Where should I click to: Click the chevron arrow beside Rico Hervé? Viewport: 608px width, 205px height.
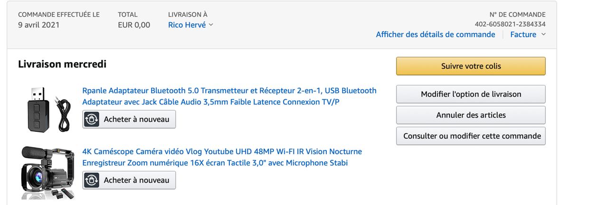[x=211, y=25]
